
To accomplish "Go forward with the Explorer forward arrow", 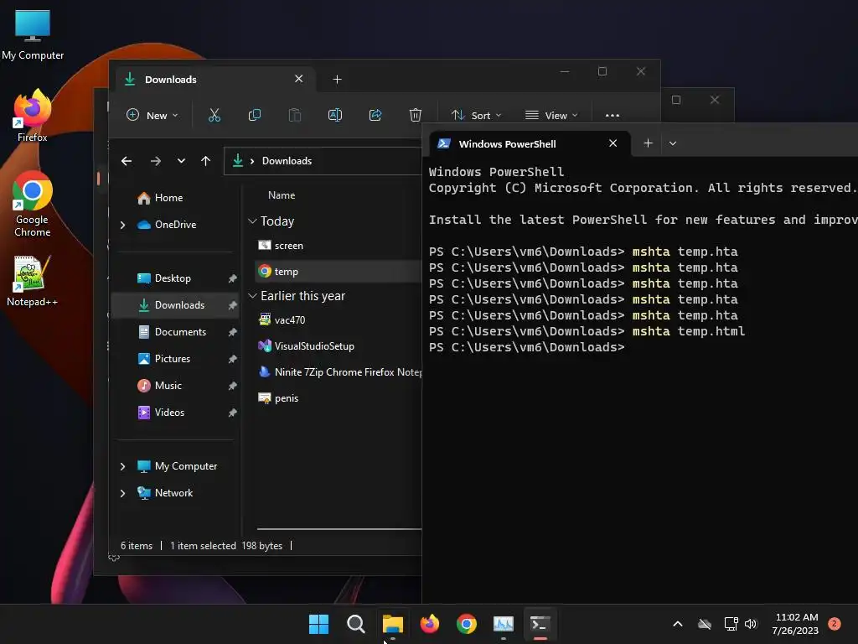I will [x=155, y=161].
